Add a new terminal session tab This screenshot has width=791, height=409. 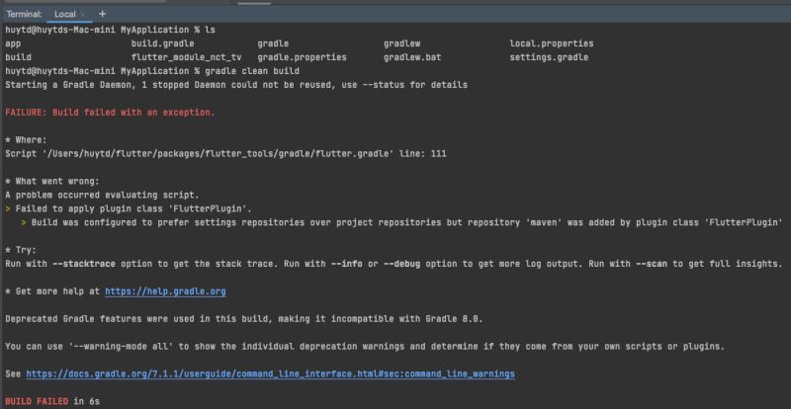pos(103,14)
